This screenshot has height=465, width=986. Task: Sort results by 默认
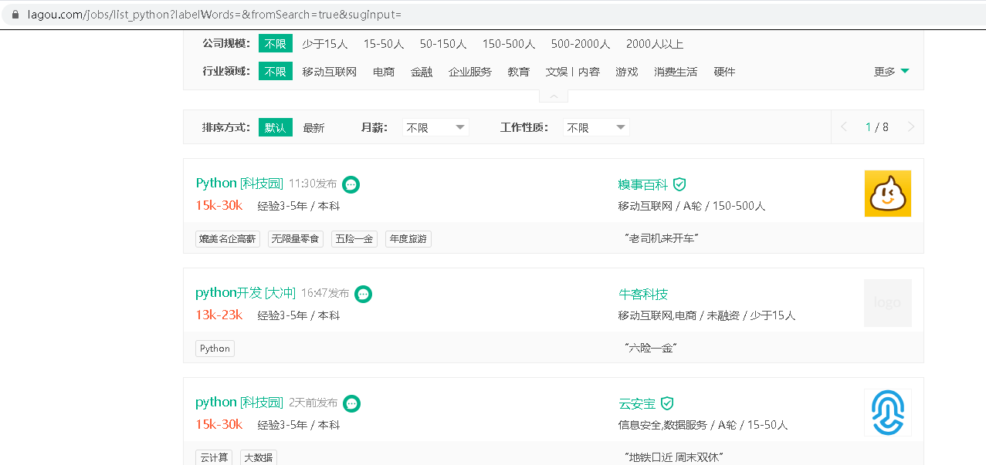[x=276, y=127]
